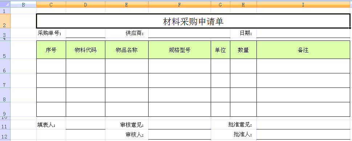The height and width of the screenshot is (141, 352).
Task: Select row 3 header
Action: pos(5,33)
